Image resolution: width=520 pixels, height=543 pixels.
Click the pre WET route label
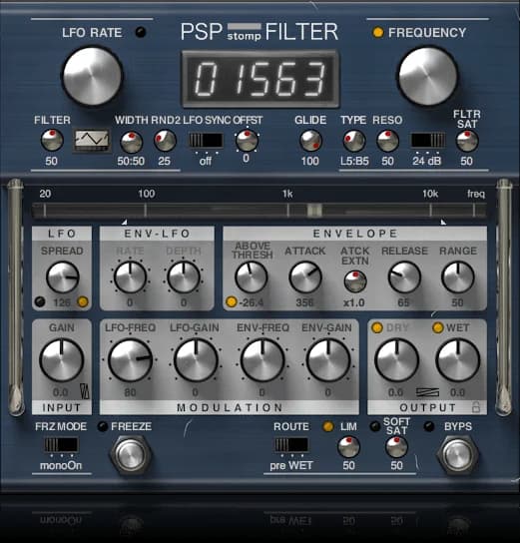tap(291, 466)
